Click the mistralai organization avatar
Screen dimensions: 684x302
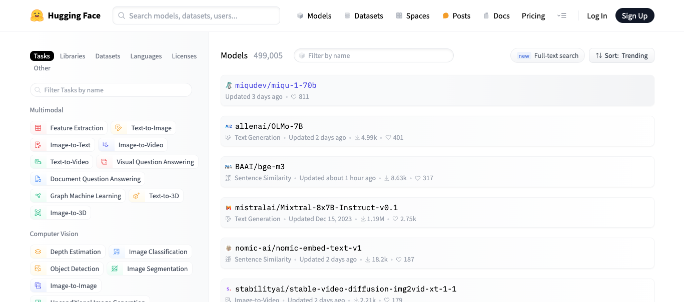[x=229, y=208]
